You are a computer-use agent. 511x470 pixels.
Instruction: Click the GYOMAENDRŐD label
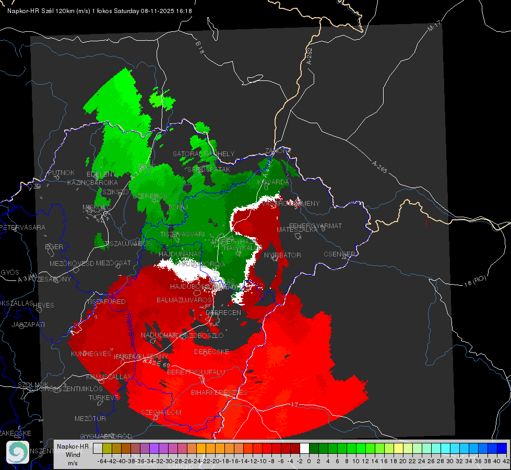point(106,437)
